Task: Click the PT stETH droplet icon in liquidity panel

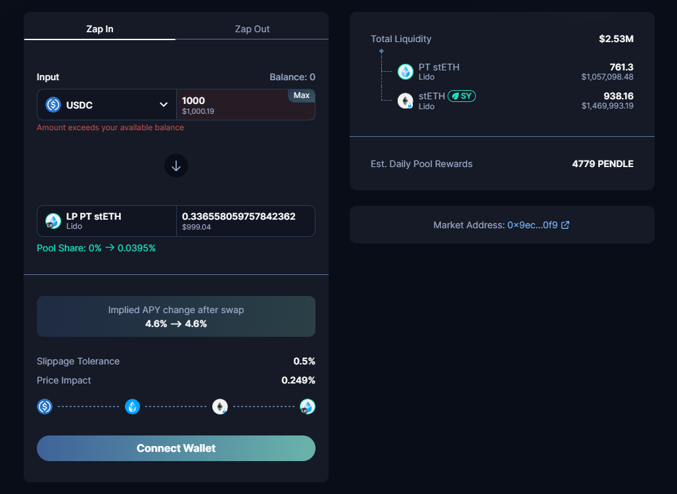Action: pyautogui.click(x=405, y=71)
